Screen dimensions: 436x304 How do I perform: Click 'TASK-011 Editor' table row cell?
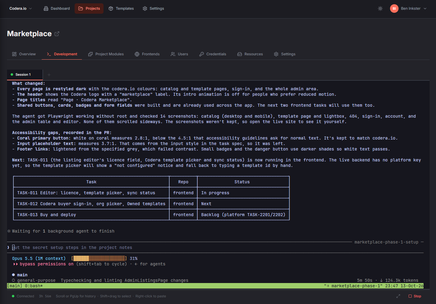pyautogui.click(x=91, y=193)
